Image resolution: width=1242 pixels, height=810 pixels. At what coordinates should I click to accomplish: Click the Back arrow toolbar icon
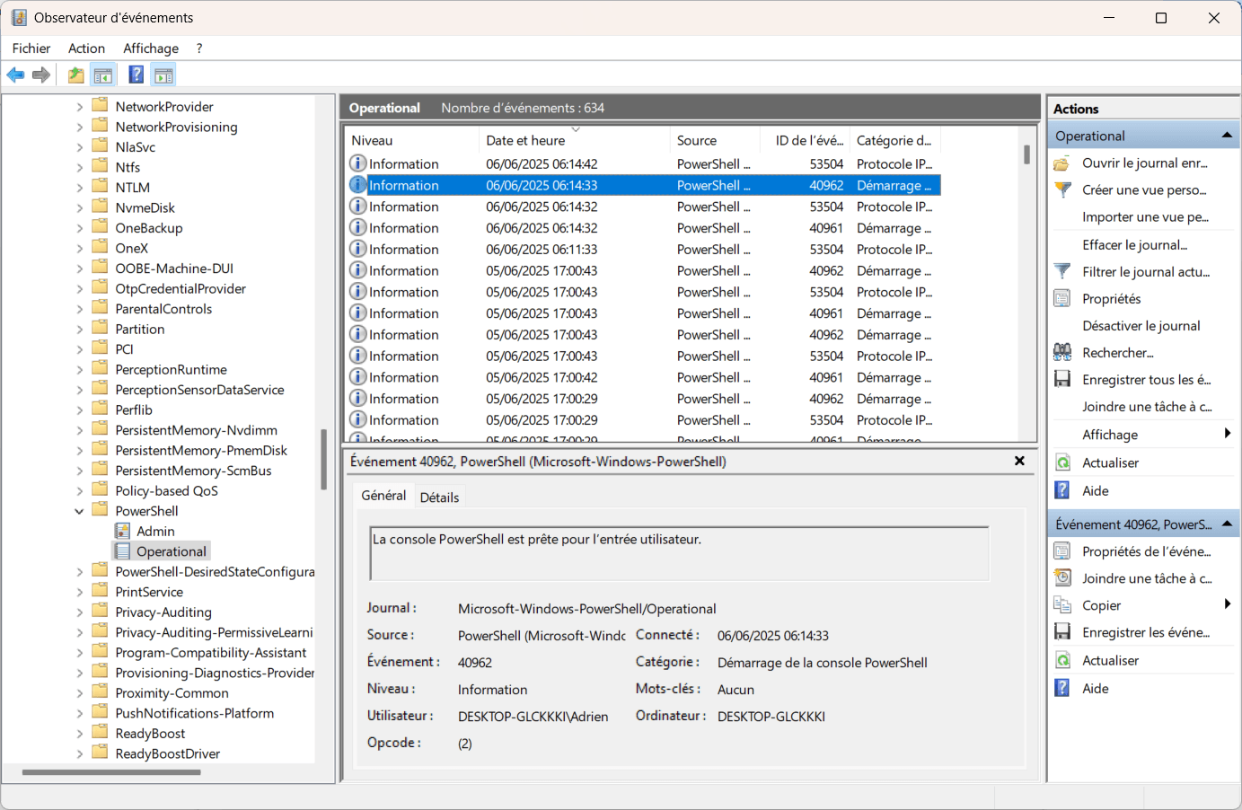[x=15, y=75]
